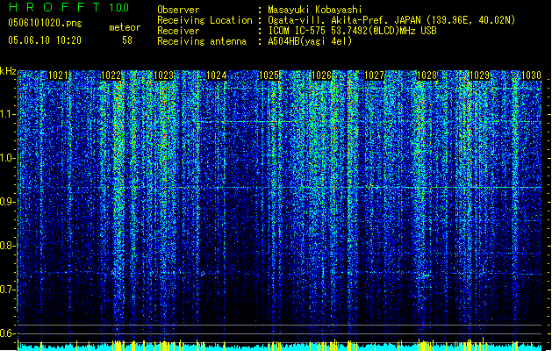
Task: Click the Receiving Location label
Action: pyautogui.click(x=204, y=20)
